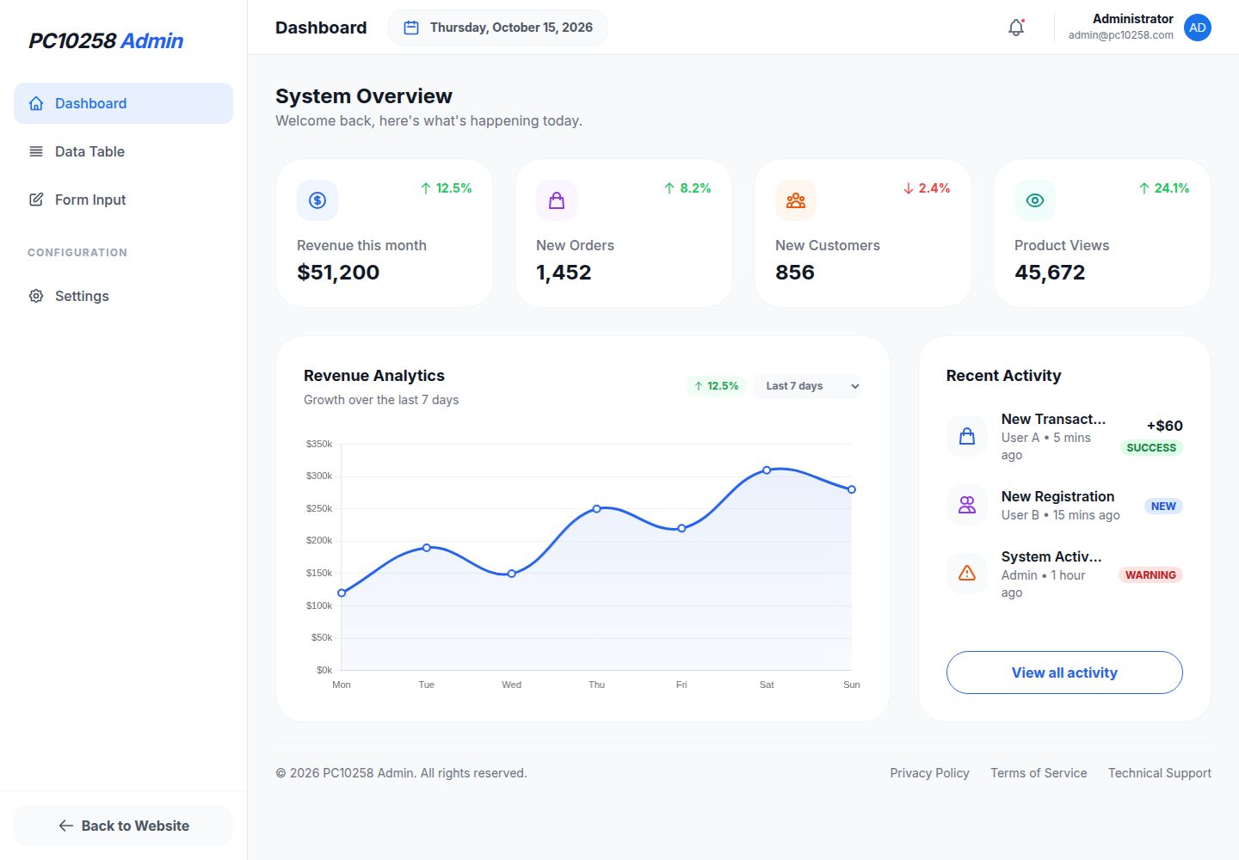Click the dollar icon on Revenue card

click(317, 200)
